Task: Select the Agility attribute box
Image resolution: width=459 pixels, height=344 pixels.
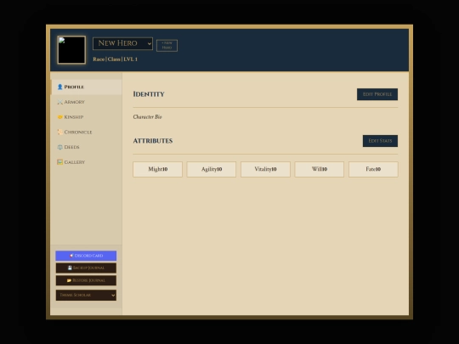Action: pyautogui.click(x=212, y=169)
